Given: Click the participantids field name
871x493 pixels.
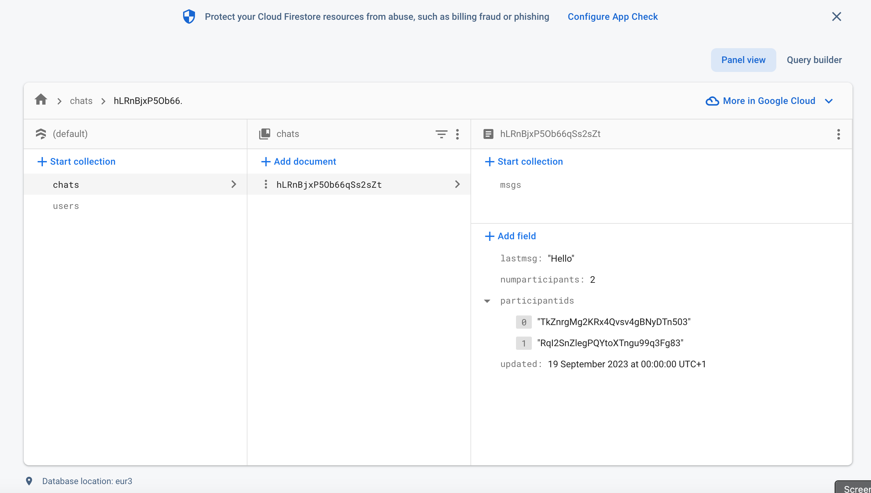Looking at the screenshot, I should pyautogui.click(x=537, y=301).
